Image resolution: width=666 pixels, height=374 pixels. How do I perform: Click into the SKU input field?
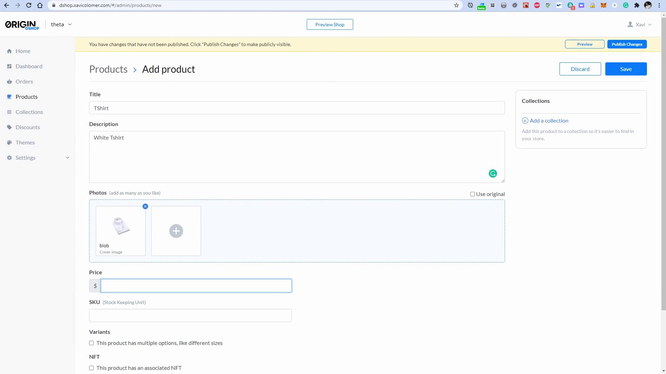tap(190, 315)
